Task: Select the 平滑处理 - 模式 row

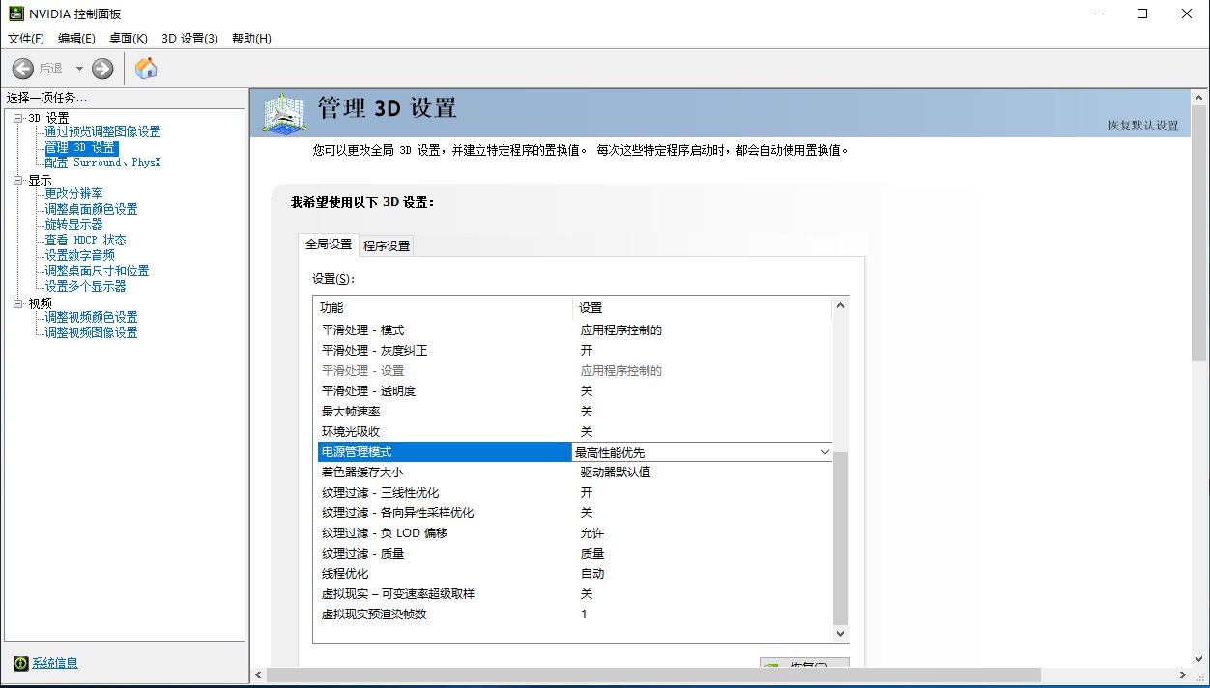Action: pos(573,330)
